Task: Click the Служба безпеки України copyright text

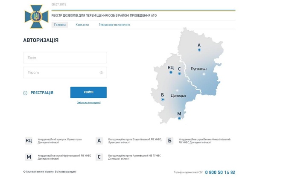Action: pos(50,172)
